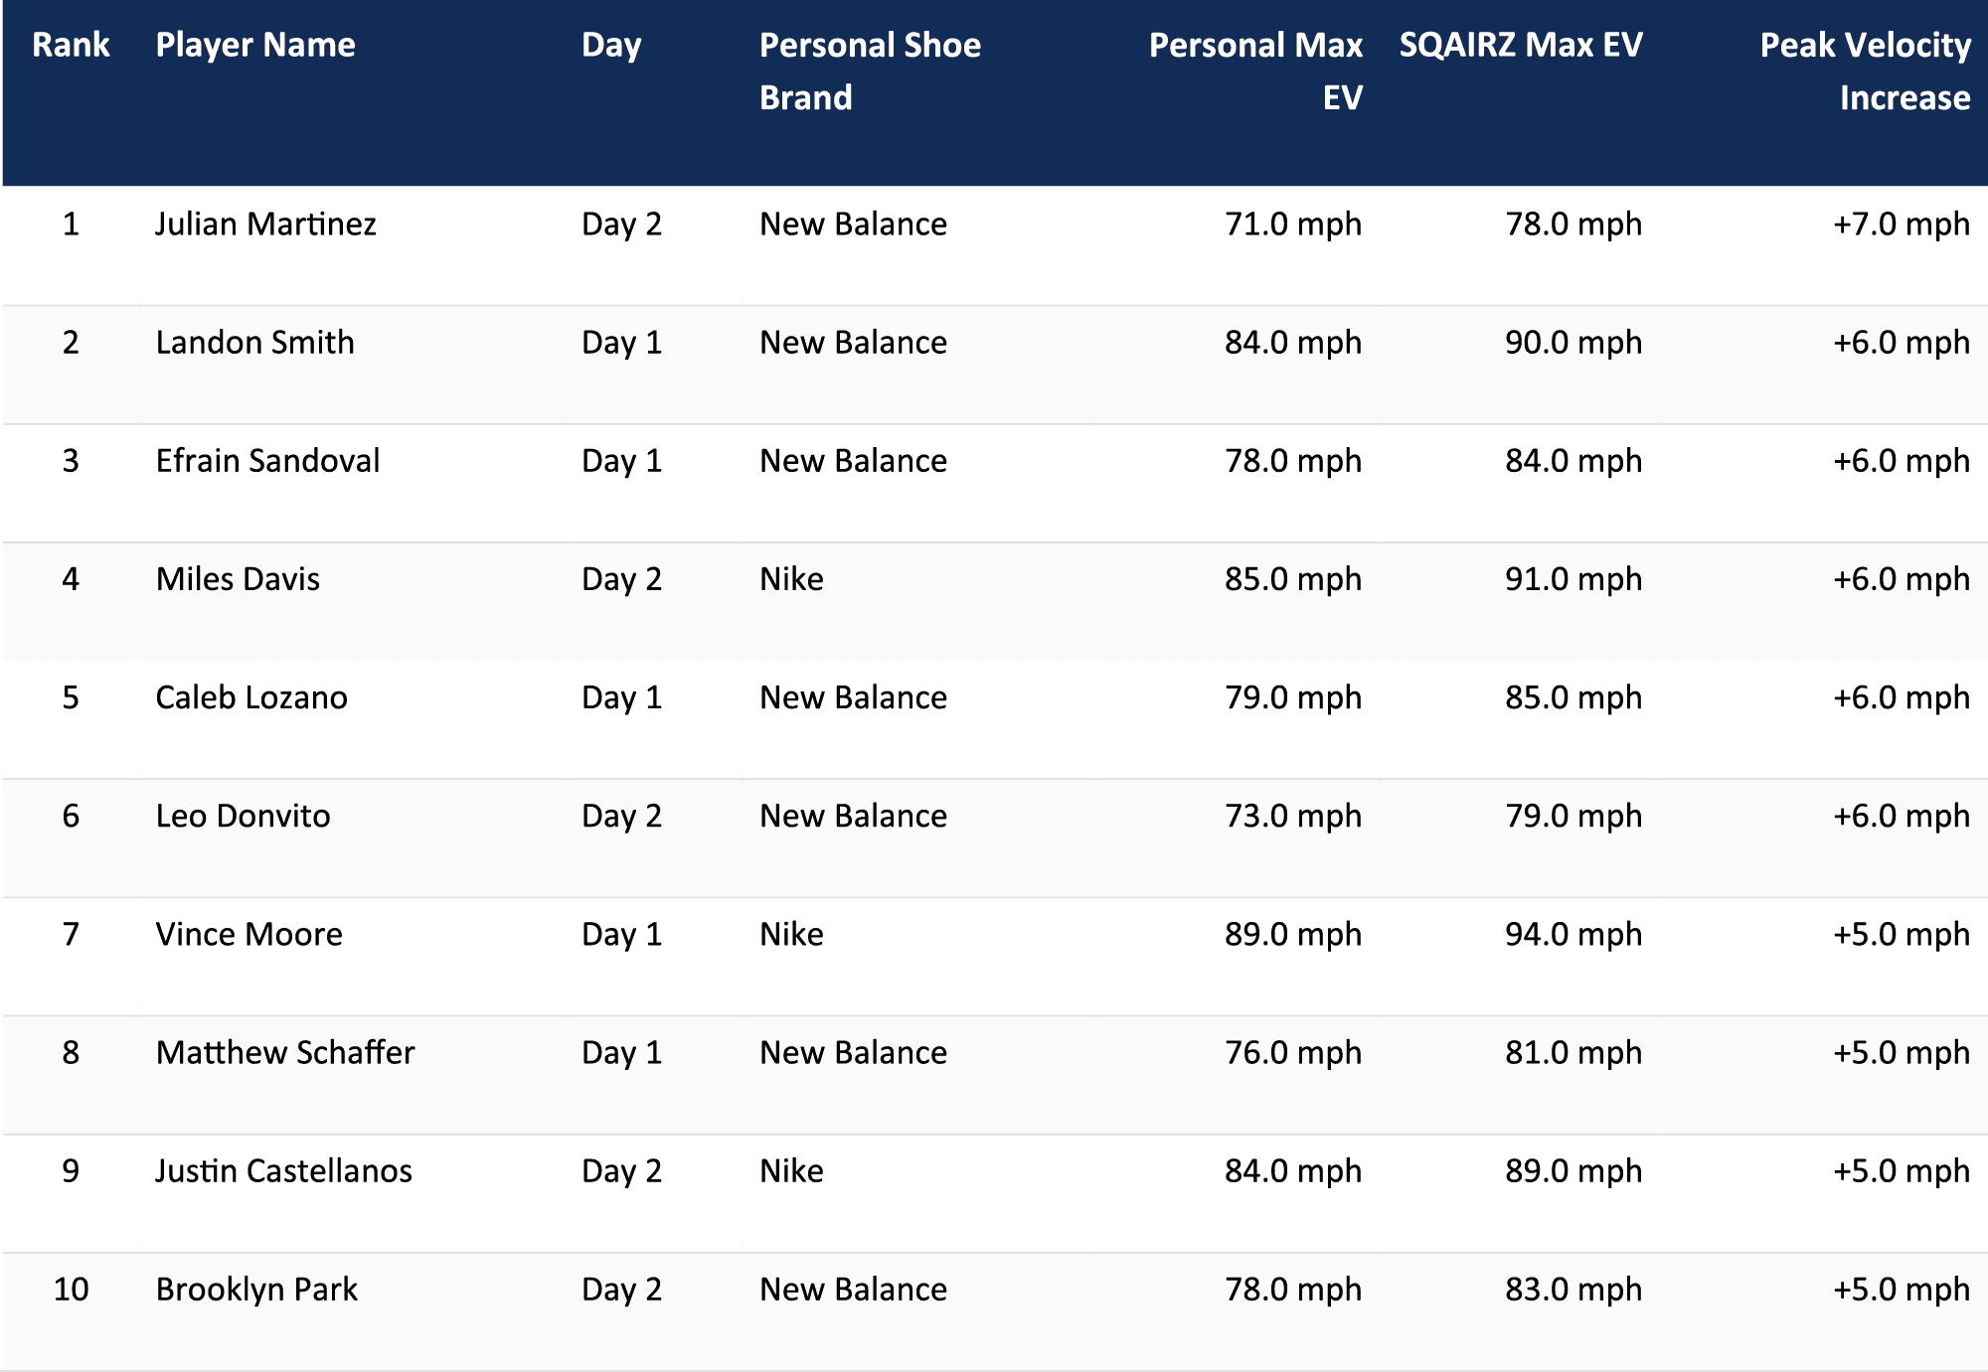The height and width of the screenshot is (1372, 1988).
Task: Select the Peak Velocity Increase header
Action: (x=1865, y=72)
